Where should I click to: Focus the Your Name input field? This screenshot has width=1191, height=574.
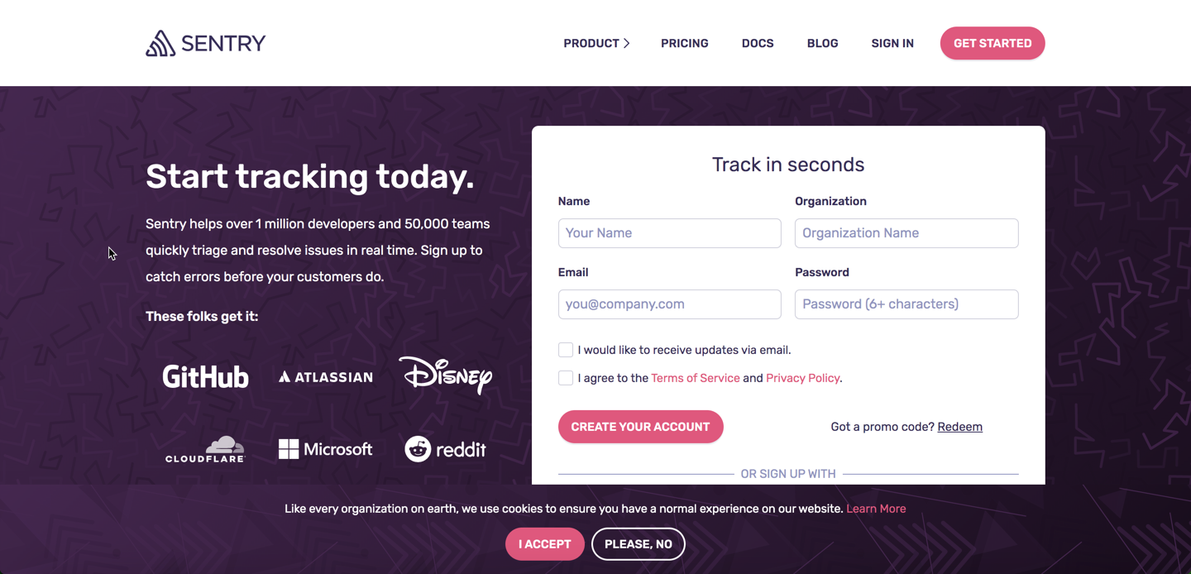click(x=670, y=233)
